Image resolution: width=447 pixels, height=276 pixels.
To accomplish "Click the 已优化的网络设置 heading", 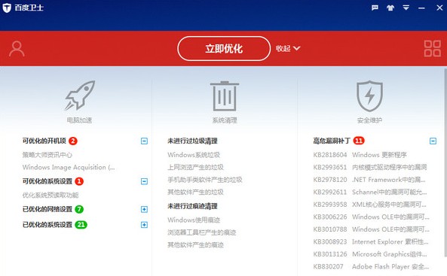I will point(47,209).
